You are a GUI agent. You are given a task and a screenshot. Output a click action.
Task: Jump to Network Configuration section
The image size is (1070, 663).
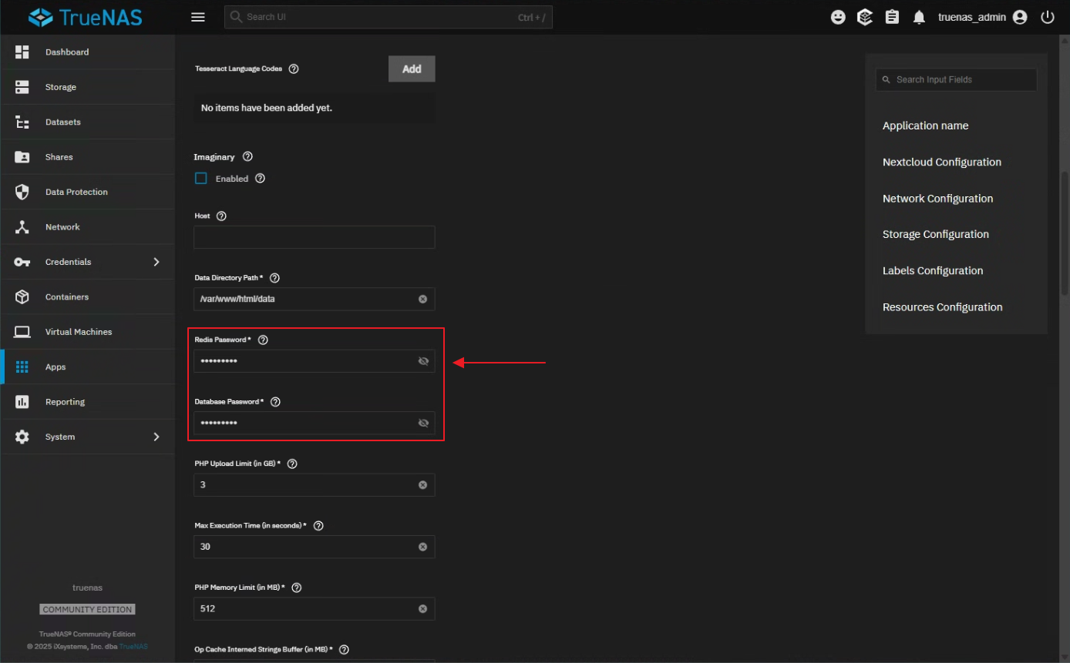(937, 198)
